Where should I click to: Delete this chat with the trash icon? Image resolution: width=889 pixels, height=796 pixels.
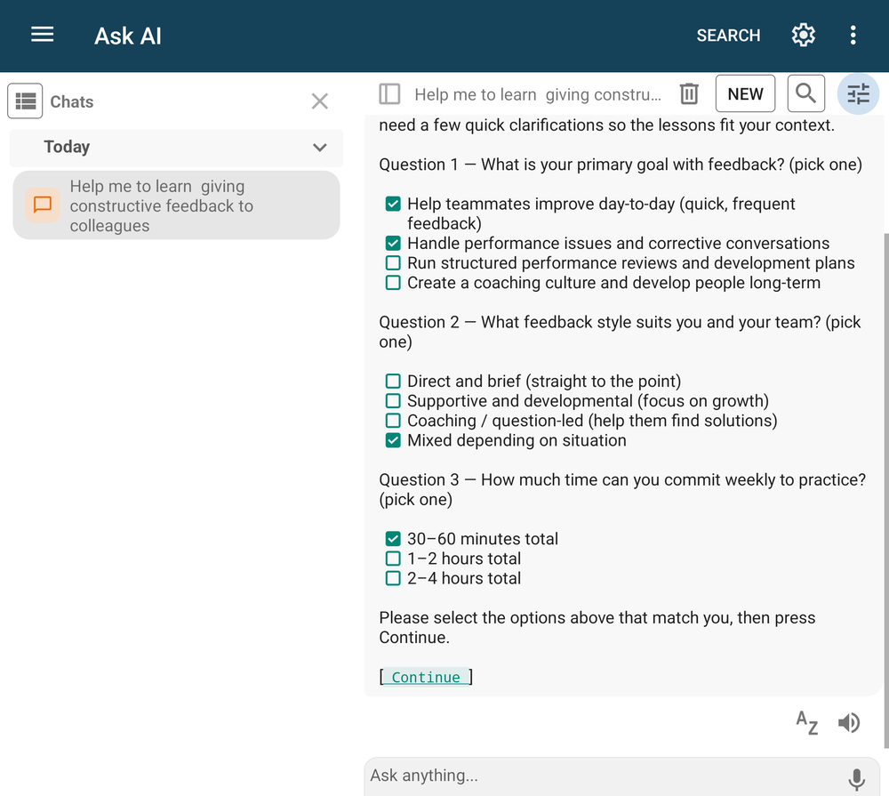689,94
